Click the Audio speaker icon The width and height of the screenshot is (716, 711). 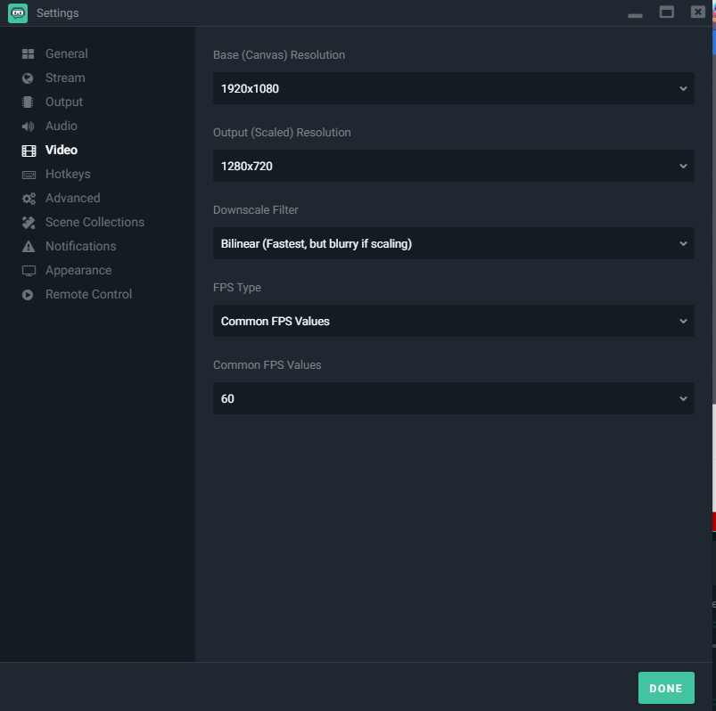29,127
